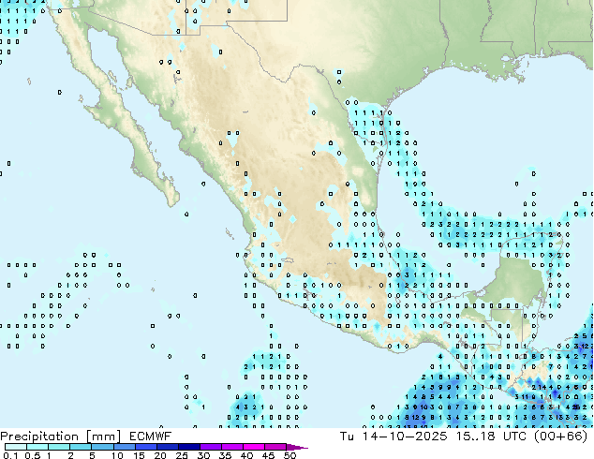Click the legend value "50"

click(x=290, y=455)
